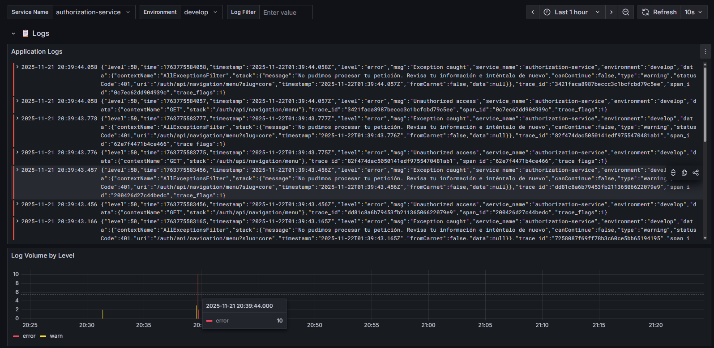
Task: Click the clock icon in time picker
Action: point(547,12)
